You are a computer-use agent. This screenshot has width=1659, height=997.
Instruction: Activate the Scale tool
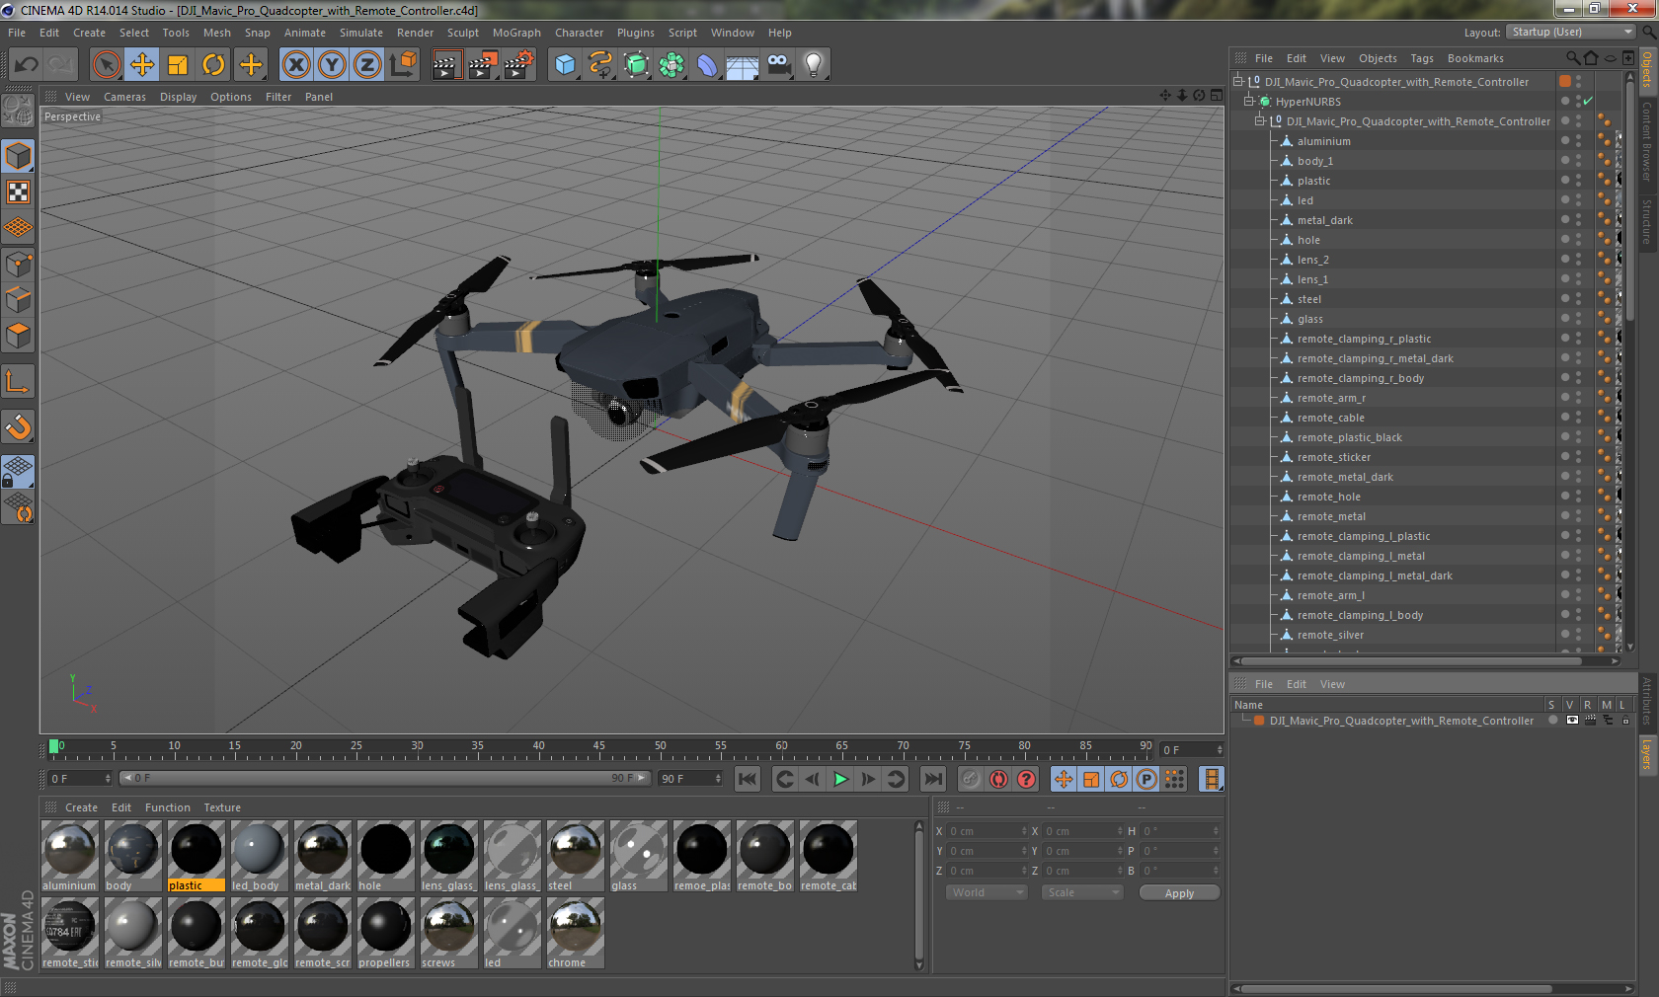[x=178, y=65]
